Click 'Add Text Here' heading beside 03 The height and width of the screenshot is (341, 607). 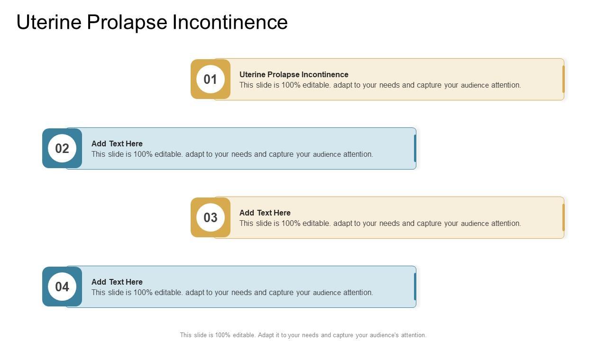click(265, 213)
